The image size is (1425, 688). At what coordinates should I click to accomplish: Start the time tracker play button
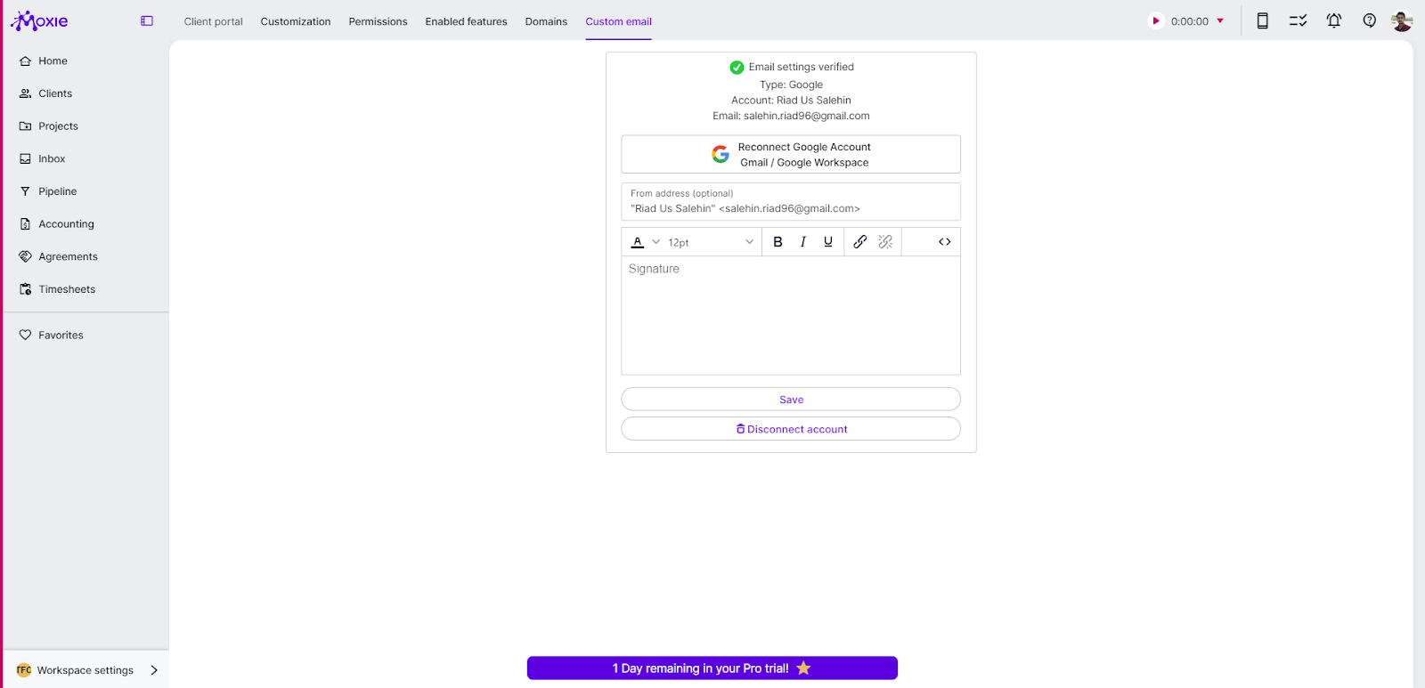[1156, 21]
